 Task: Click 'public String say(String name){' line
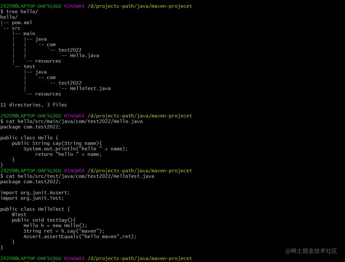(57, 143)
